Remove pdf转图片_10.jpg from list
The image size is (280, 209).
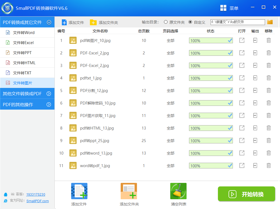tap(269, 40)
